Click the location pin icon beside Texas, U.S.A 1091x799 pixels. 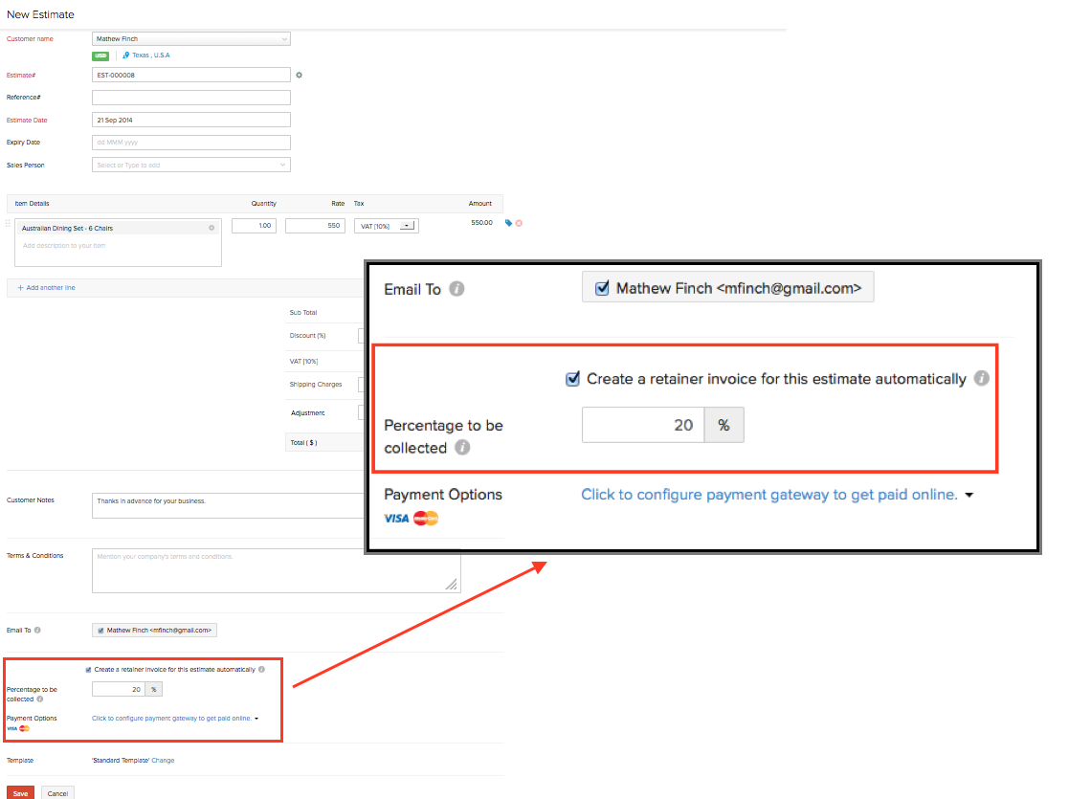coord(126,55)
